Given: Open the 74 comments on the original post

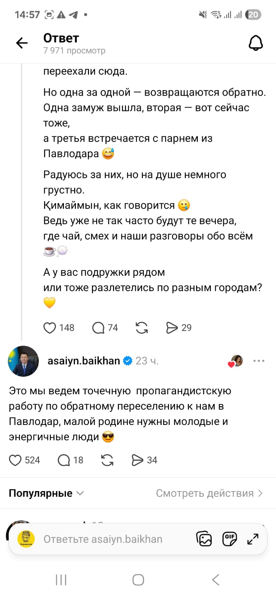Looking at the screenshot, I should tap(98, 328).
